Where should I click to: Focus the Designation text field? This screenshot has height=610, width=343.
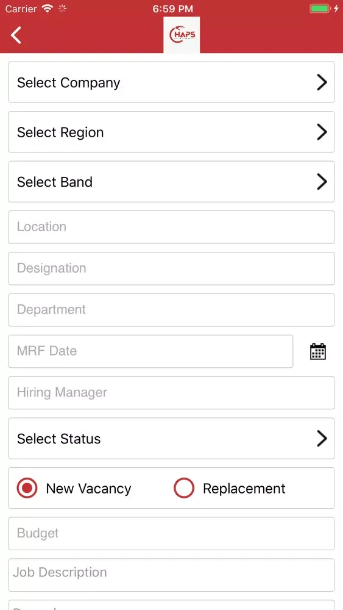point(171,268)
